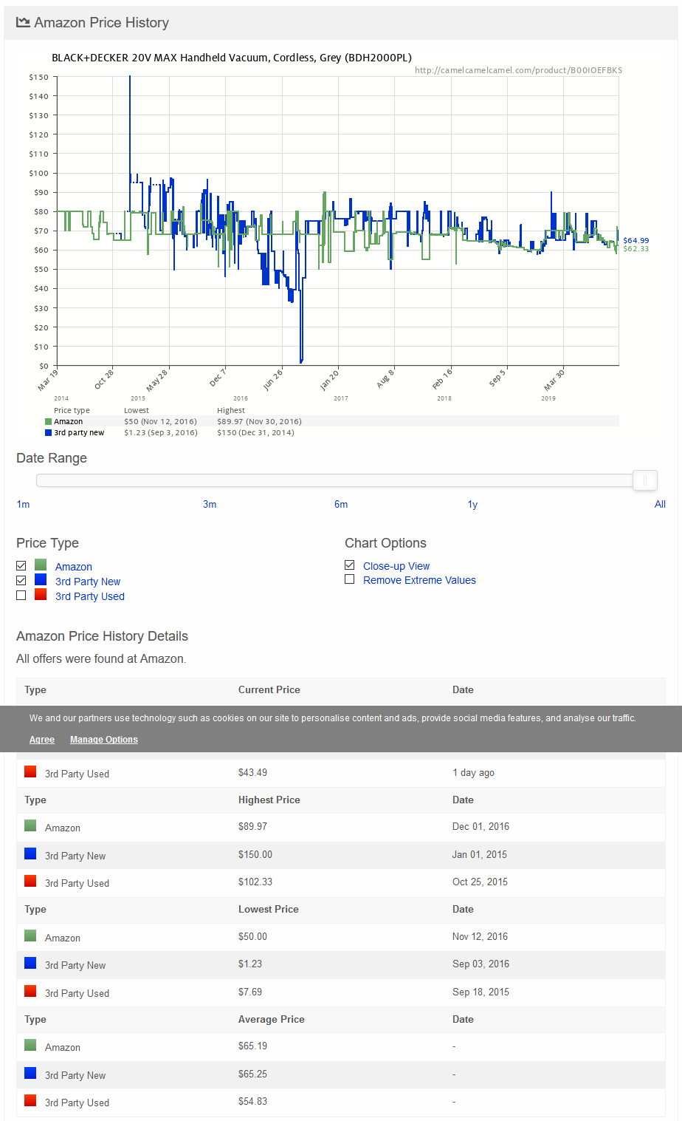Click the Date Range slider handle
682x1121 pixels.
[645, 481]
